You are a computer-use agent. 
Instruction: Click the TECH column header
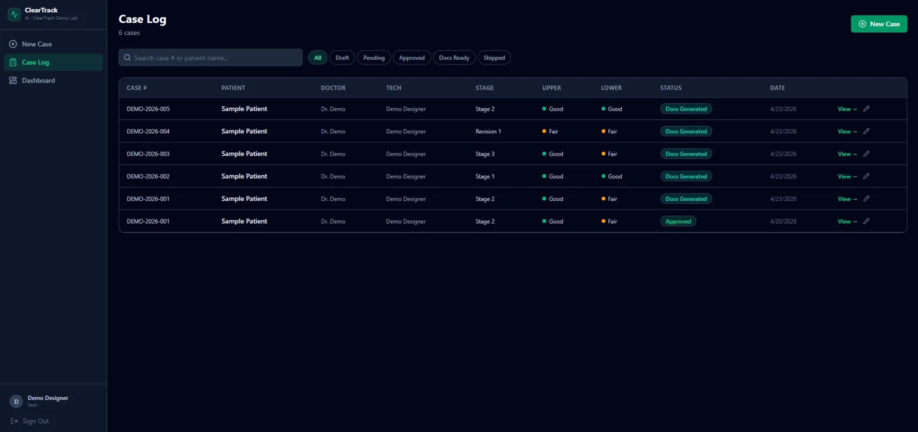pyautogui.click(x=393, y=88)
